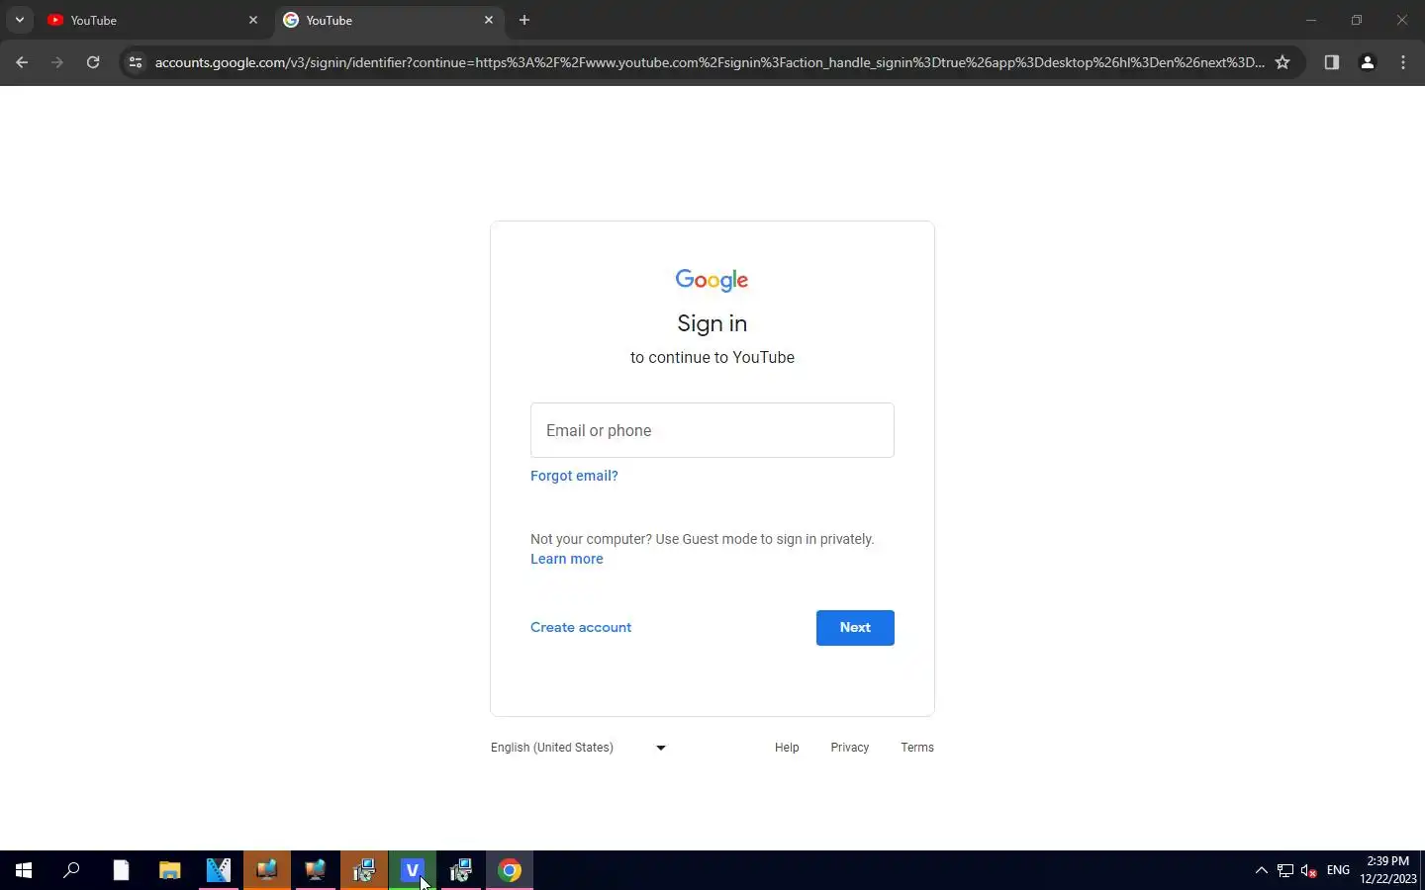
Task: Click the muted volume tray icon
Action: point(1309,870)
